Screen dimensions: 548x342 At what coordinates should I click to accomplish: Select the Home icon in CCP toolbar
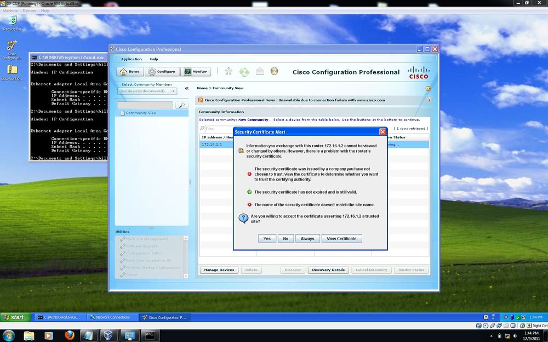pyautogui.click(x=129, y=71)
